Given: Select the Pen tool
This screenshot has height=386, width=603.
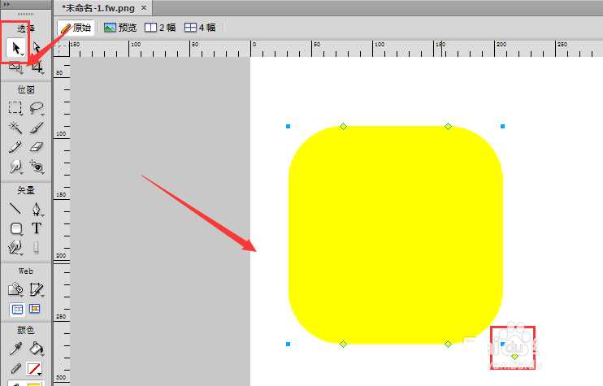Looking at the screenshot, I should click(x=37, y=209).
